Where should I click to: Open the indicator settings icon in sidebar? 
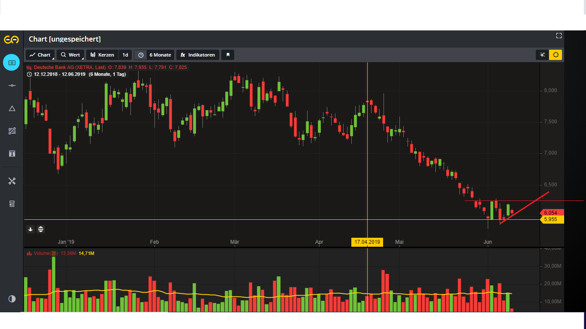click(12, 131)
